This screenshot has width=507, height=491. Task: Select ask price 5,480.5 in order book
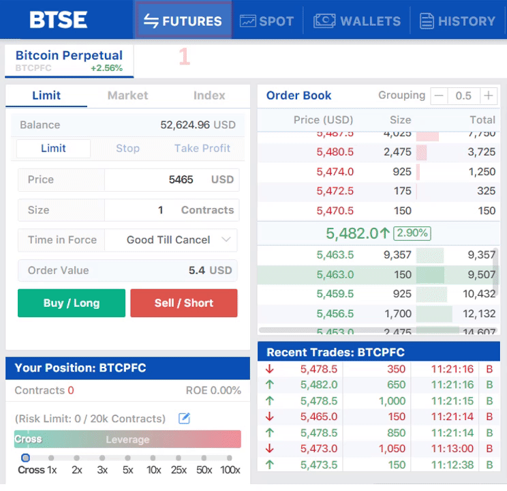(x=335, y=152)
